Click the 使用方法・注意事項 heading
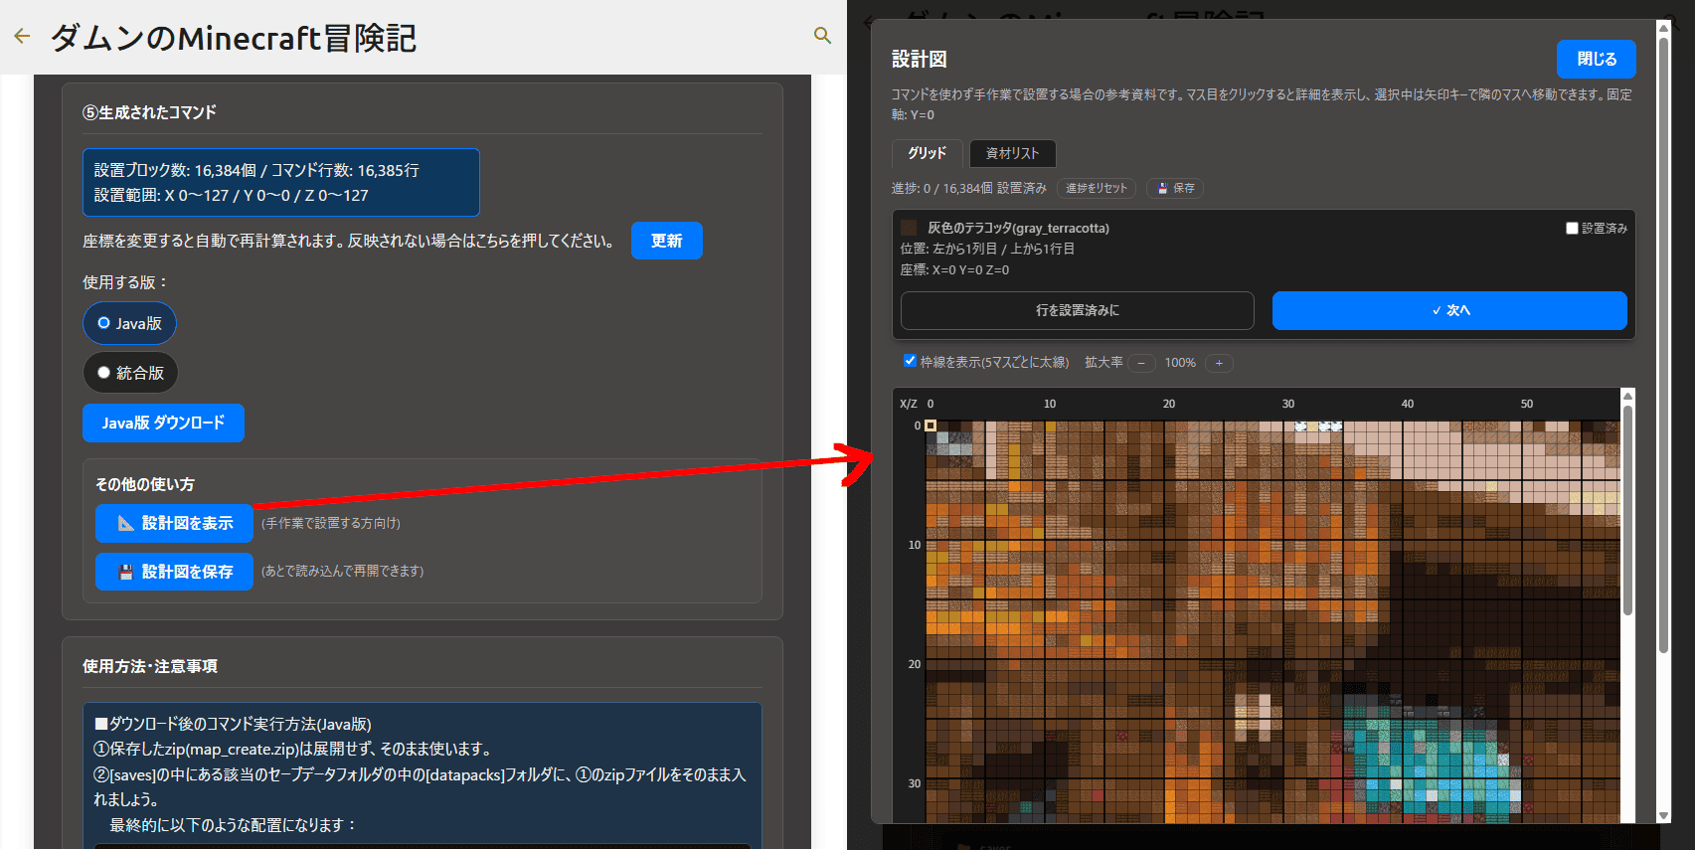Viewport: 1695px width, 850px height. 150,666
